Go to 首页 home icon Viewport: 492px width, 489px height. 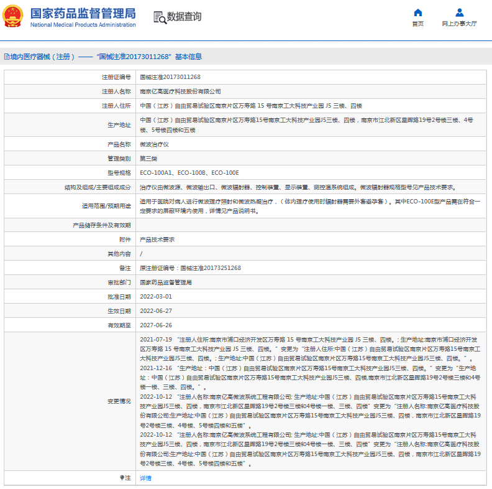(x=418, y=12)
